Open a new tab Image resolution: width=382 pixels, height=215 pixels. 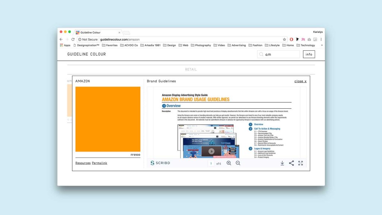[x=126, y=33]
